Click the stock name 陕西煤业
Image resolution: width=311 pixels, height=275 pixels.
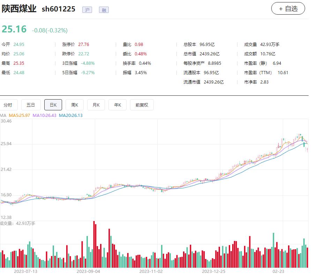click(19, 9)
